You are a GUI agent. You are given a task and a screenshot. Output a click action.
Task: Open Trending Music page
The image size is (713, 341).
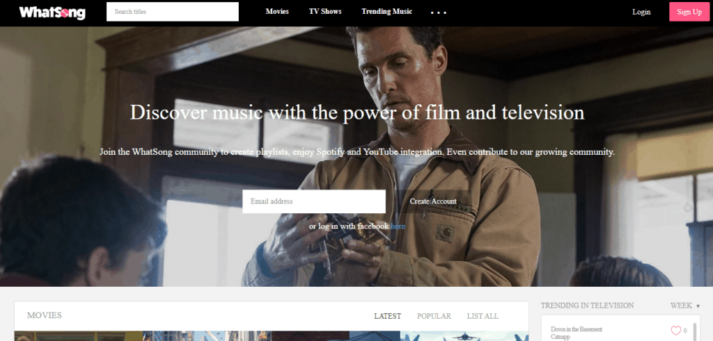click(x=386, y=12)
